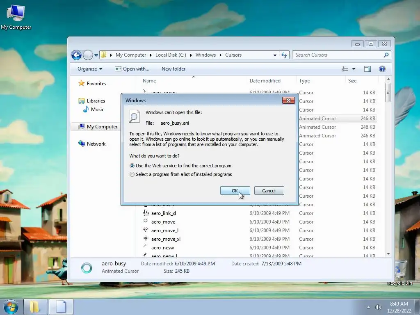Select the aero_link_xl file
The image size is (420, 315).
point(163,213)
